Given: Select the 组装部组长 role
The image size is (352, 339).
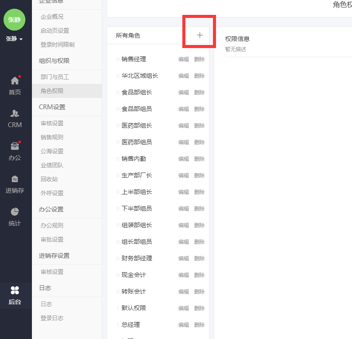Looking at the screenshot, I should tap(137, 225).
